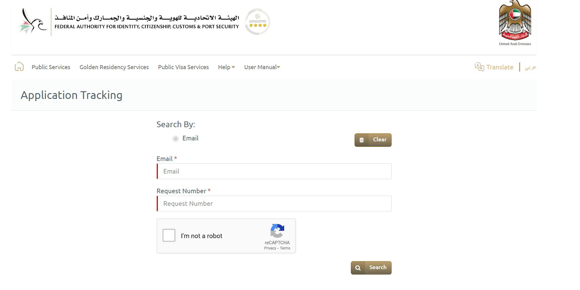Viewport: 580px width, 290px height.
Task: Open reCAPTCHA Terms link
Action: [285, 248]
